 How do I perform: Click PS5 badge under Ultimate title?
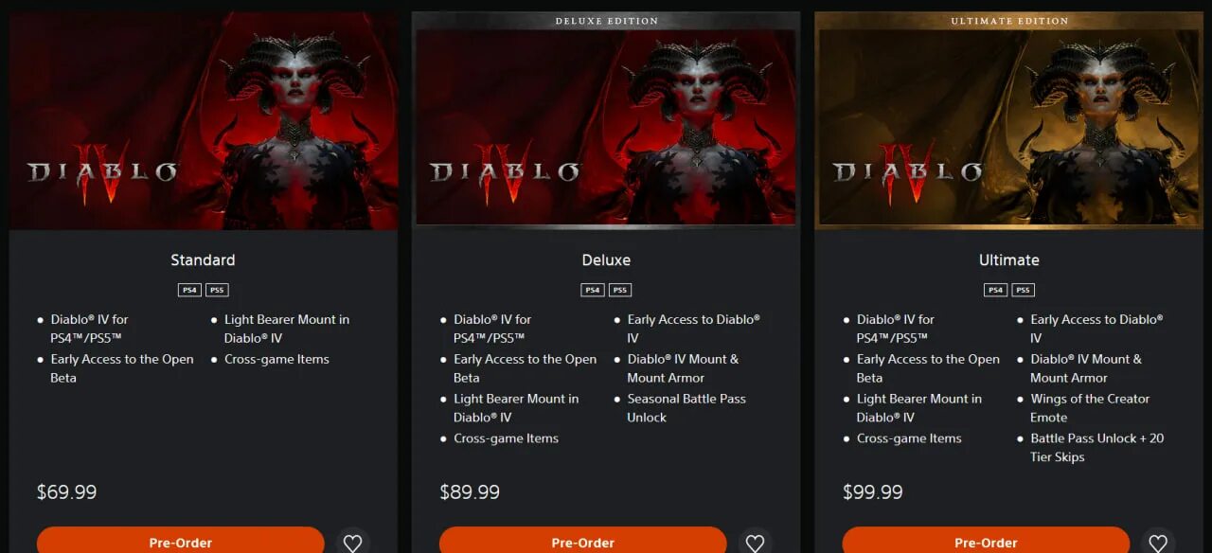pos(1023,290)
